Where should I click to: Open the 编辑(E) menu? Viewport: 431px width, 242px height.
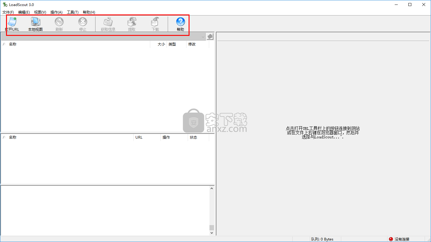(24, 12)
